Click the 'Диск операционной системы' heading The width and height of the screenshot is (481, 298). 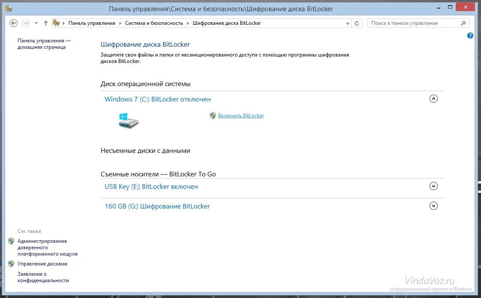pyautogui.click(x=146, y=83)
